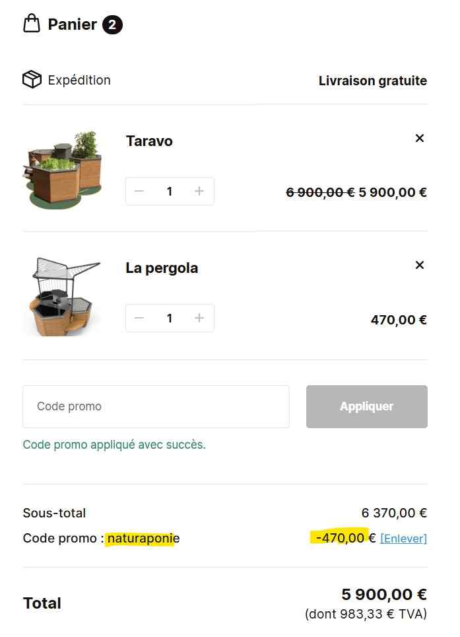
Task: Decrease La pergola quantity with minus
Action: (139, 318)
